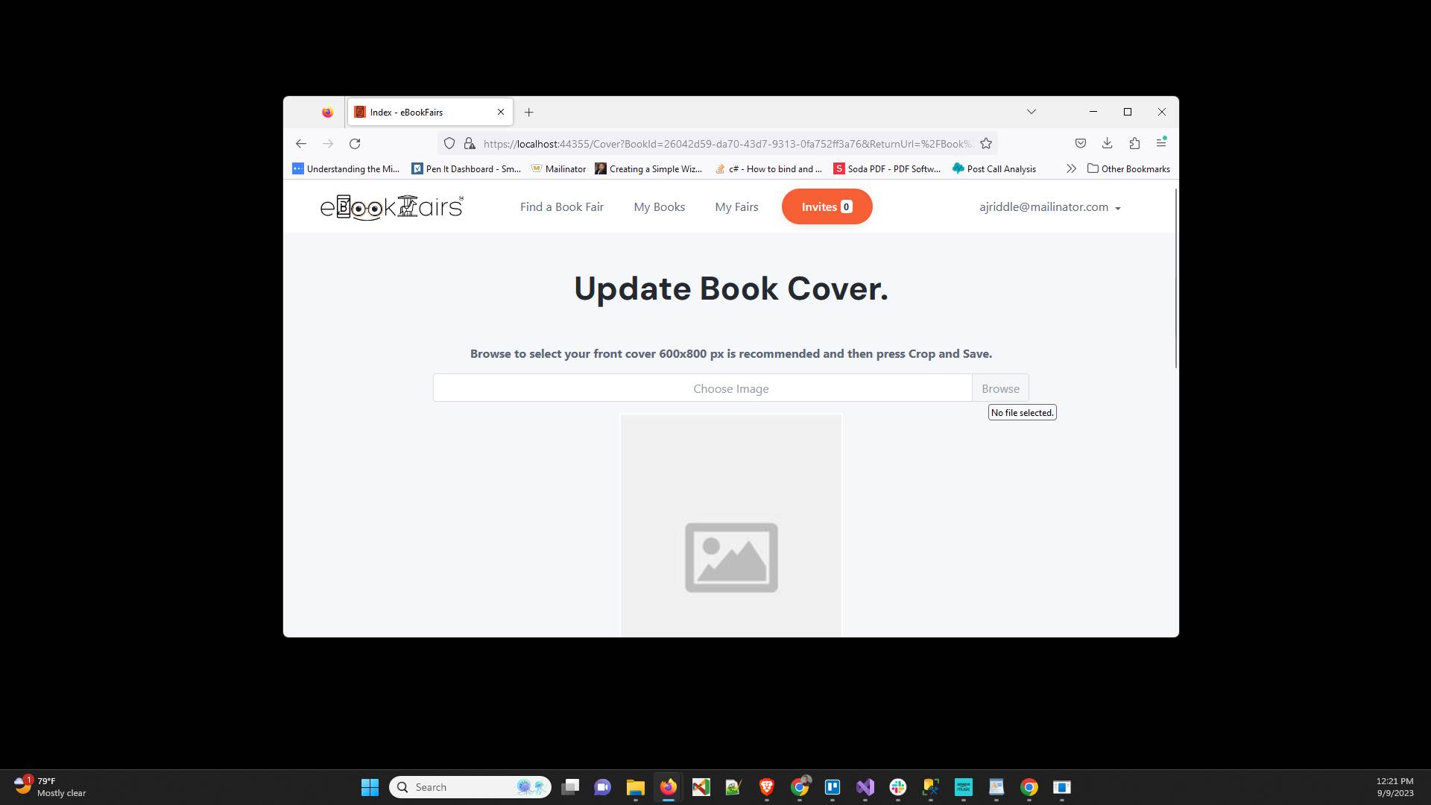
Task: Open the account dropdown for ajriddle@mailinator.com
Action: click(1049, 206)
